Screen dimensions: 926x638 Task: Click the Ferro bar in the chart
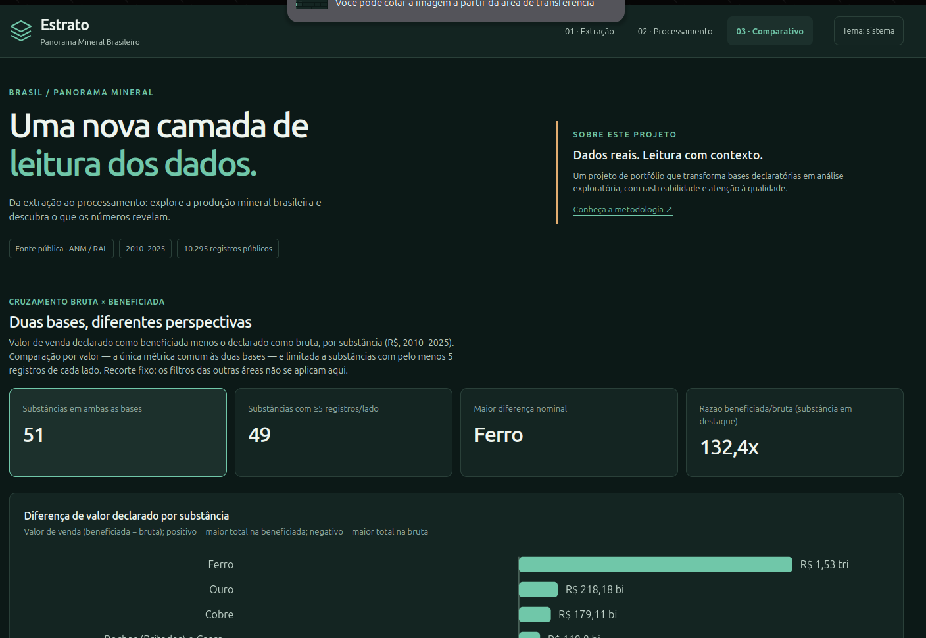[x=655, y=564]
